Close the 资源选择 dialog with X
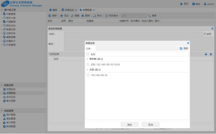216x134 pixels. click(188, 43)
